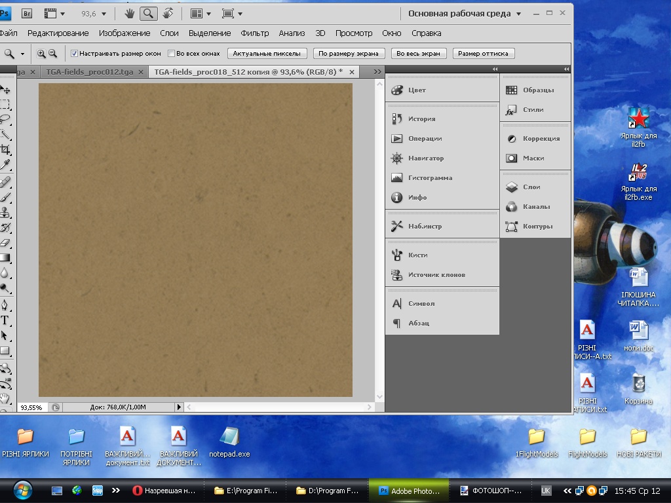This screenshot has width=671, height=503.
Task: Select the Gradient tool
Action: tap(5, 258)
